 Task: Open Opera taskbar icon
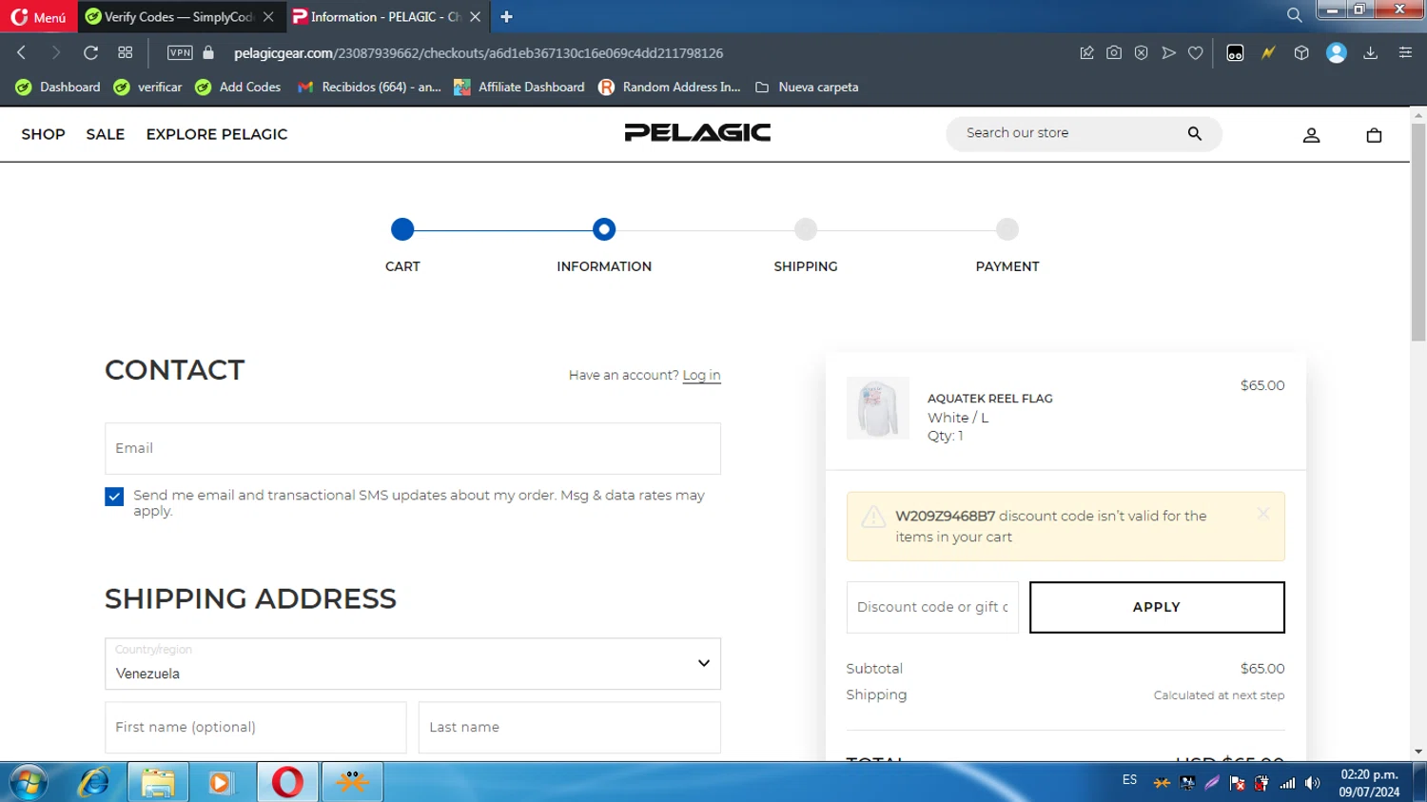287,782
